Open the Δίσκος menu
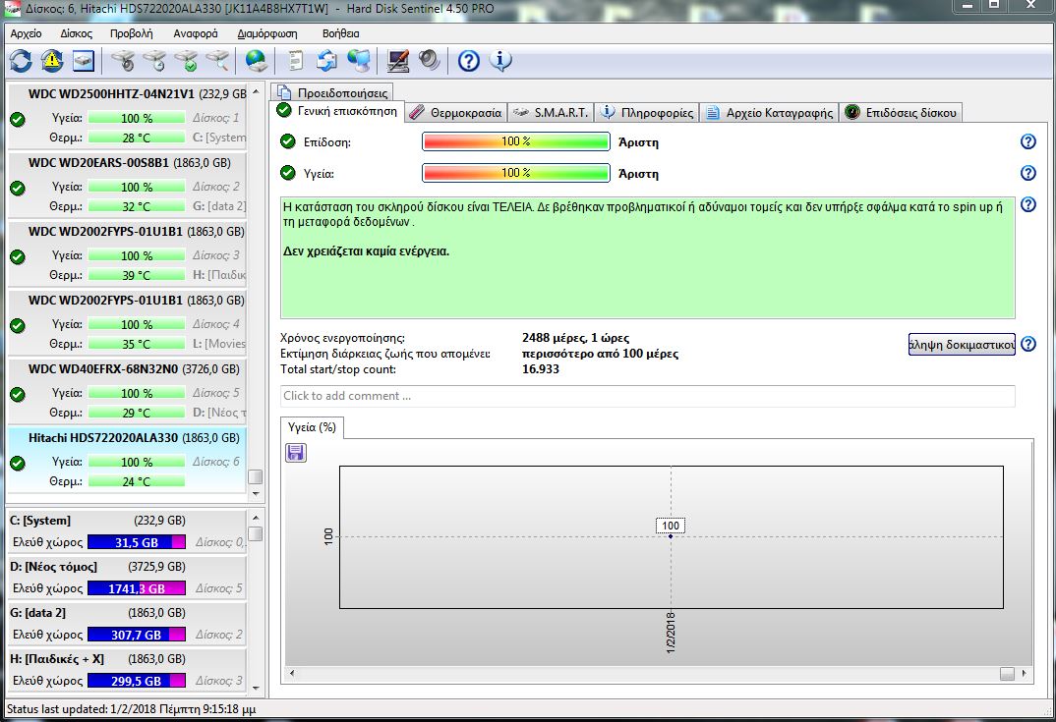The image size is (1056, 722). pos(76,33)
